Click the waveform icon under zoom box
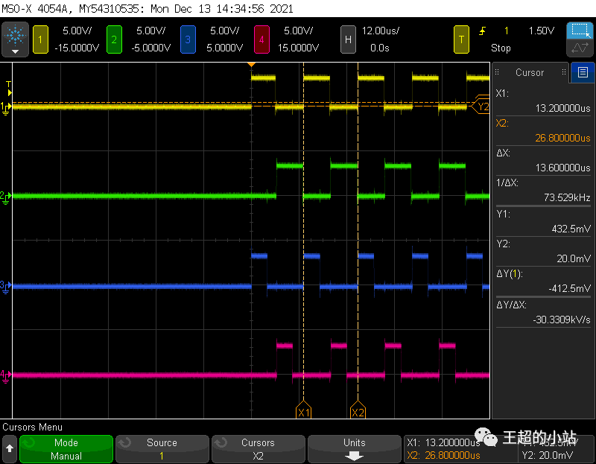The height and width of the screenshot is (464, 596). tap(579, 49)
